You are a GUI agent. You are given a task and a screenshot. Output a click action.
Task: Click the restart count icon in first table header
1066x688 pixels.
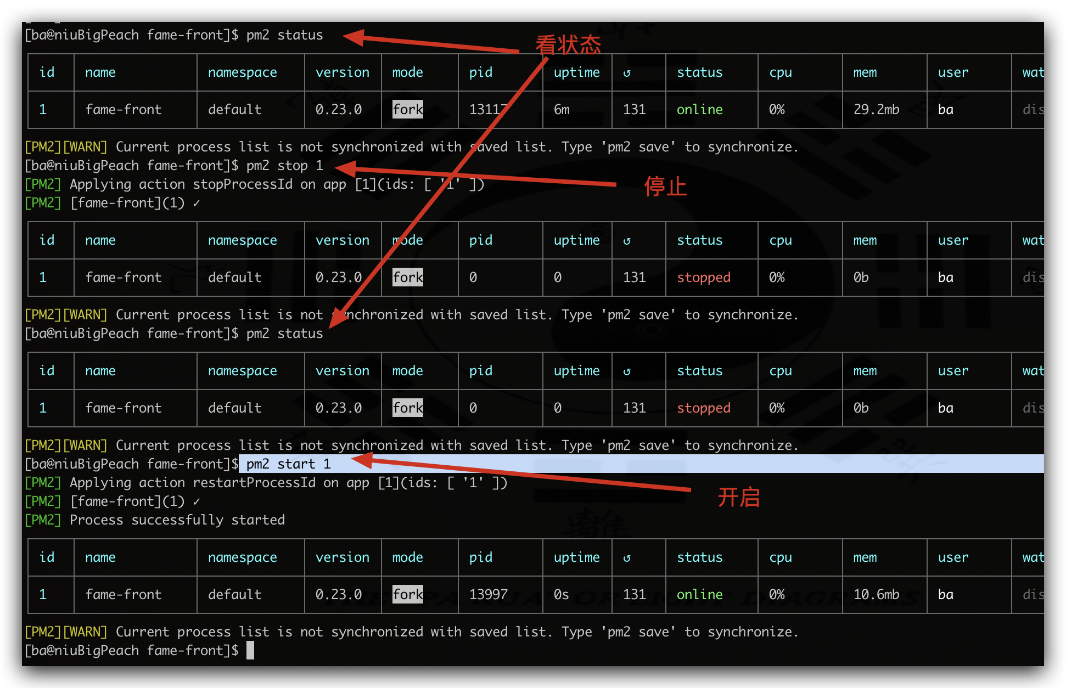(x=627, y=73)
